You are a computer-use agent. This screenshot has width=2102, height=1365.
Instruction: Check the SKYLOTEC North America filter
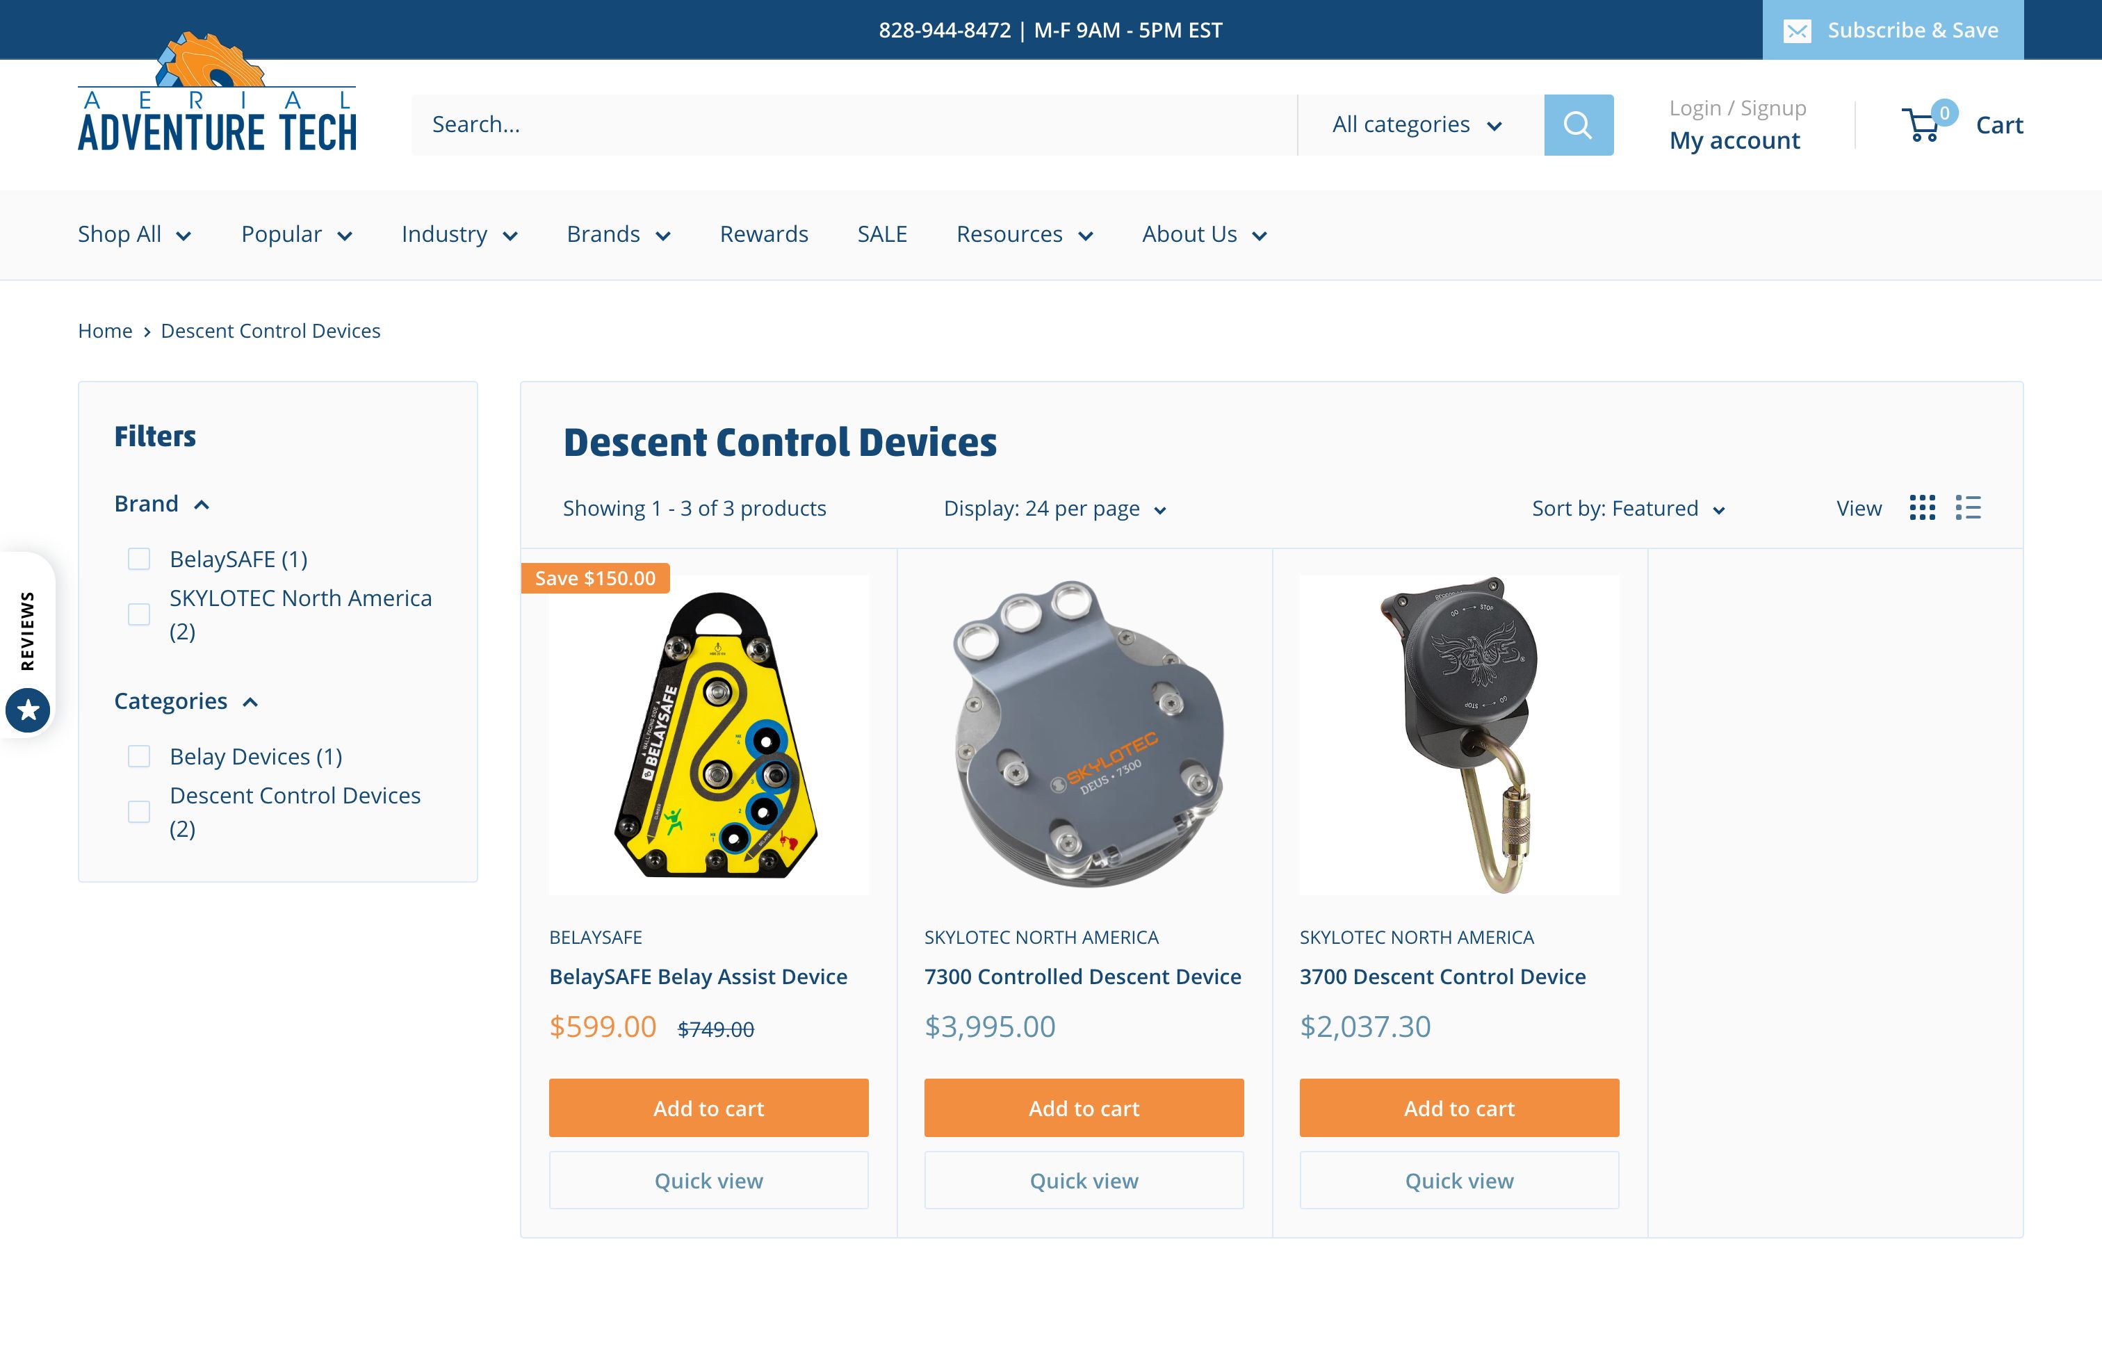[x=138, y=614]
